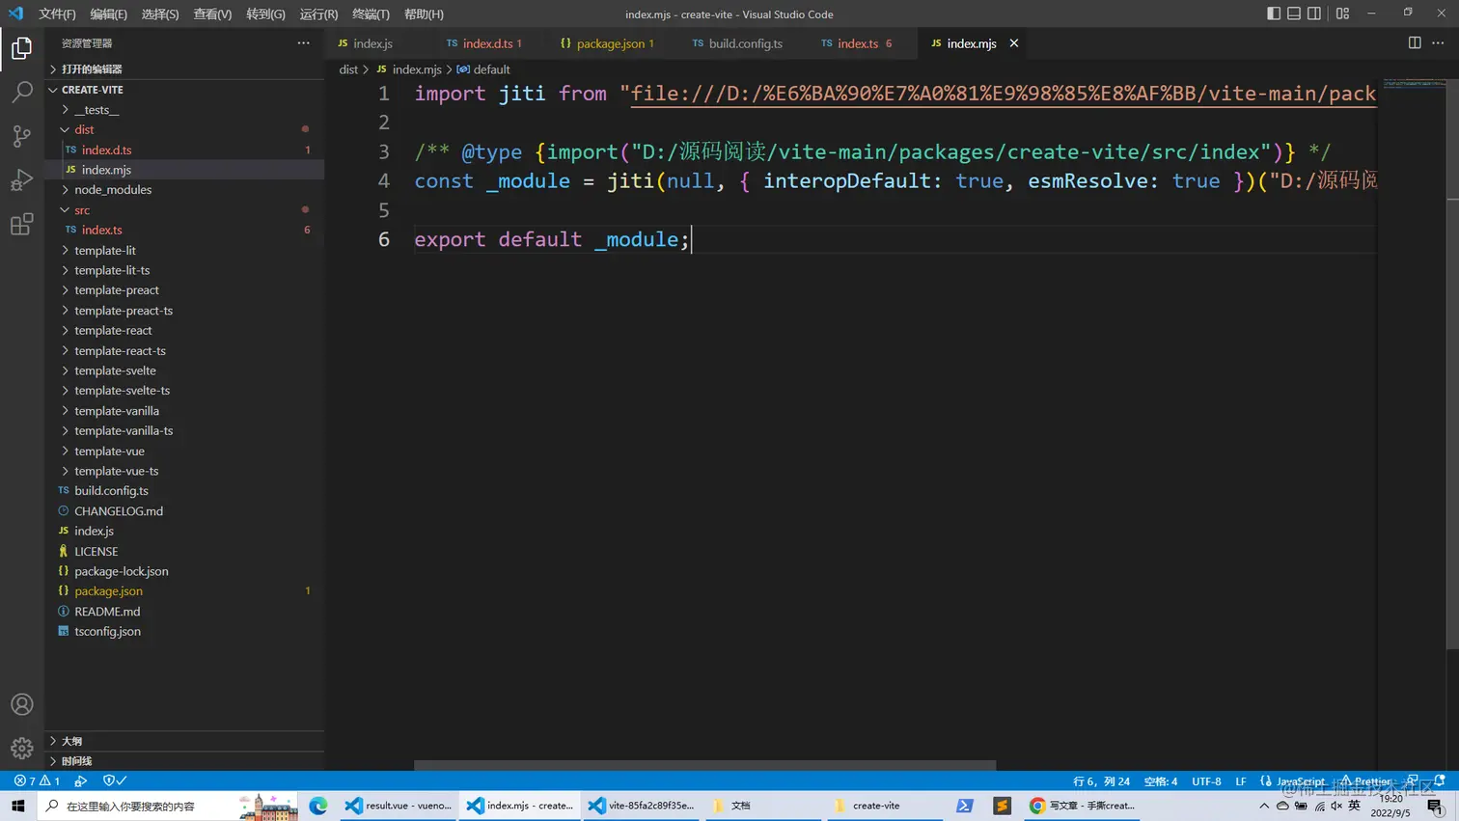Open the Run and Debug view
The width and height of the screenshot is (1459, 821).
[x=21, y=180]
